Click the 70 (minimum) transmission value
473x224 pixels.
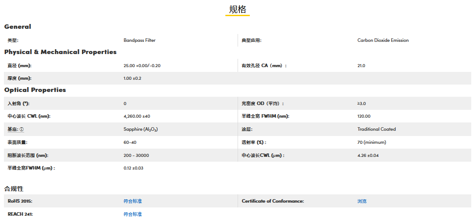[x=371, y=142]
